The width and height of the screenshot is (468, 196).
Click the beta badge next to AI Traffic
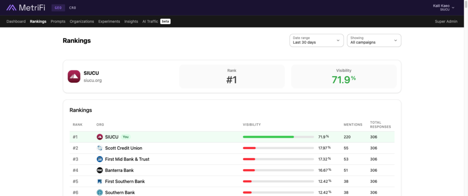tap(165, 21)
